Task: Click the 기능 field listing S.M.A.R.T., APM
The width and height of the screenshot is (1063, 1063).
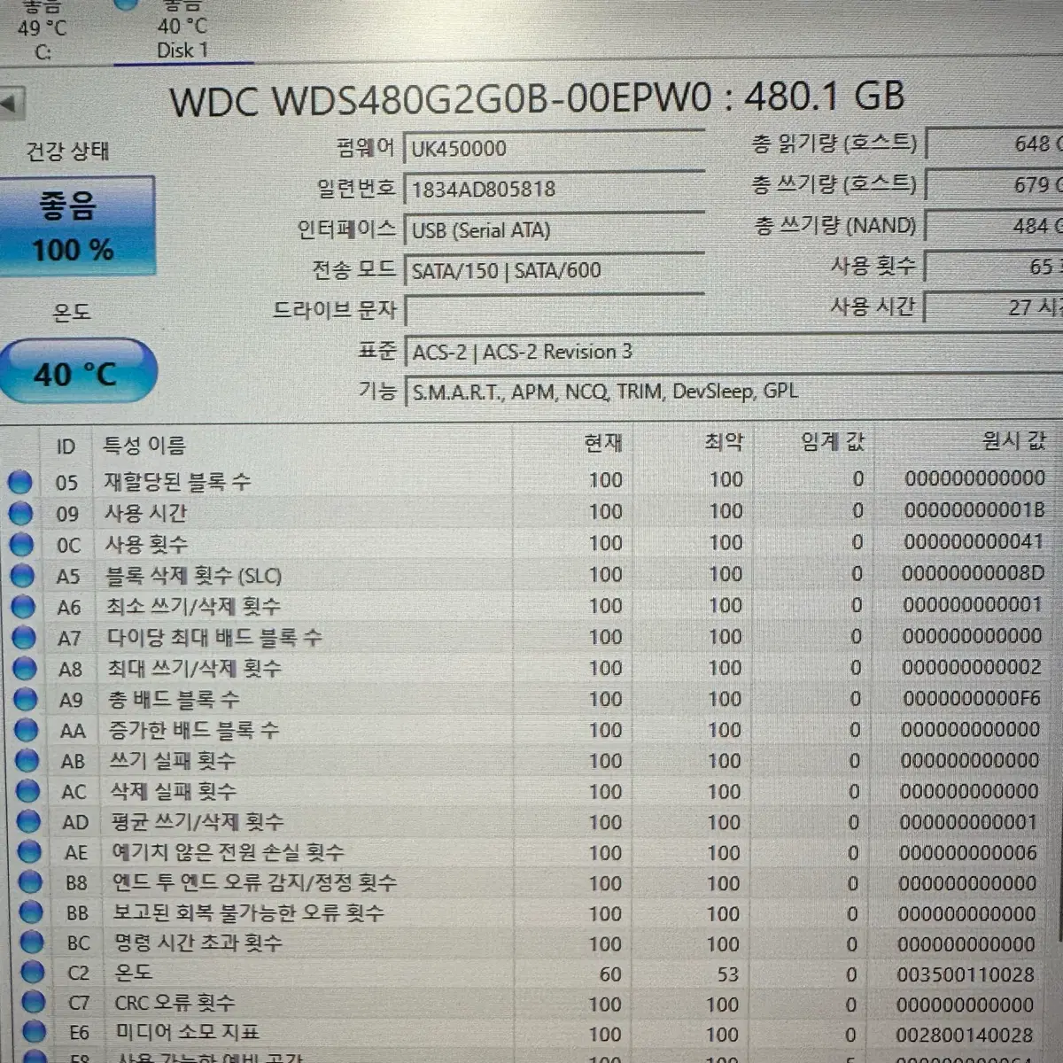Action: point(733,392)
